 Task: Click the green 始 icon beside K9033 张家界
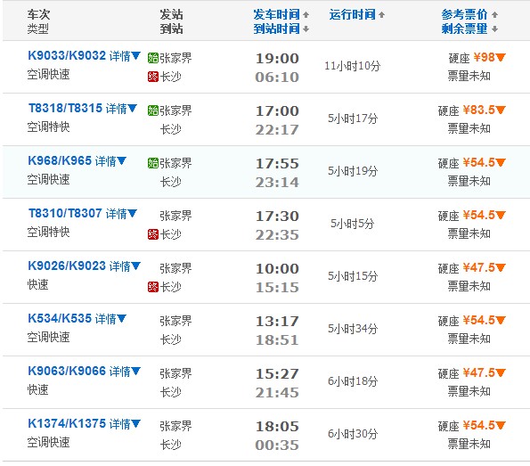coord(153,58)
